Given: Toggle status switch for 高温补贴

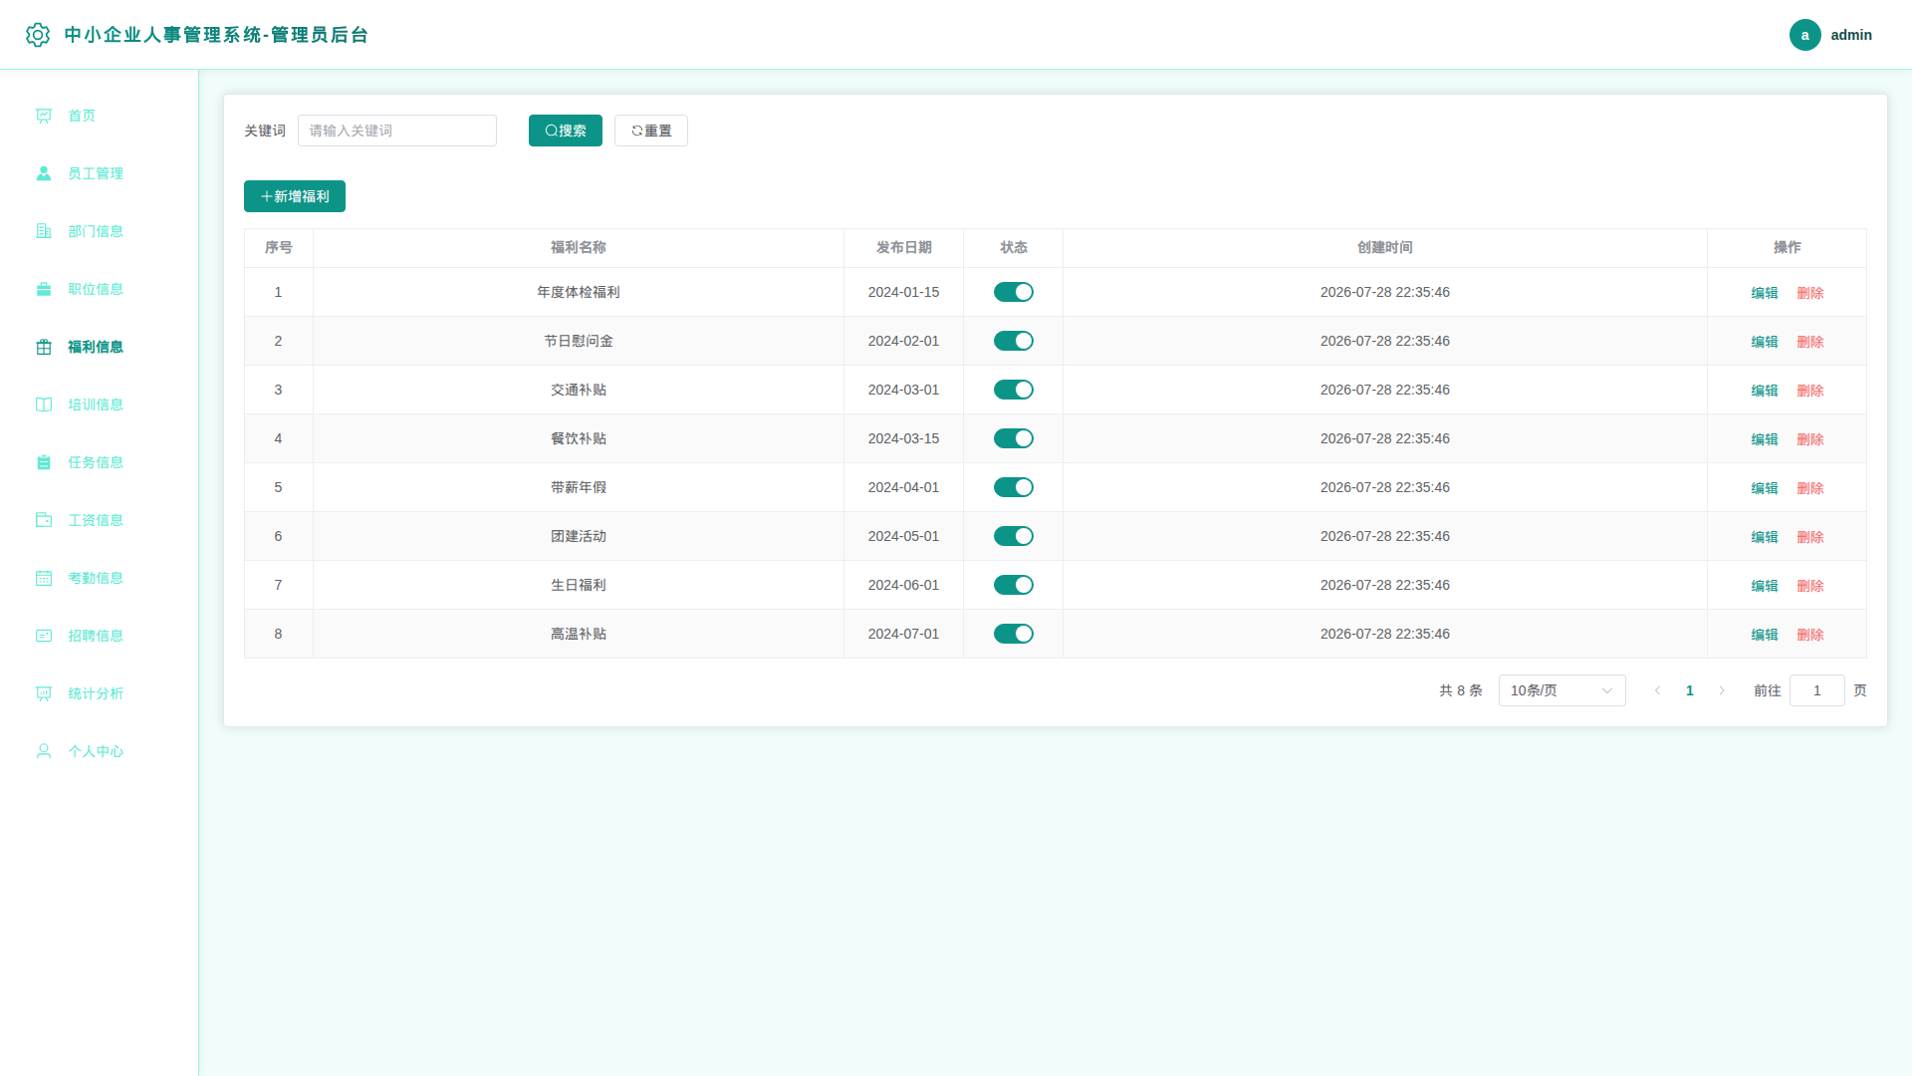Looking at the screenshot, I should tap(1013, 634).
